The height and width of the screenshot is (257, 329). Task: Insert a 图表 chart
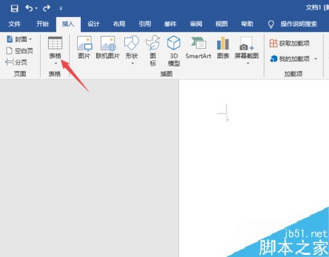point(223,47)
